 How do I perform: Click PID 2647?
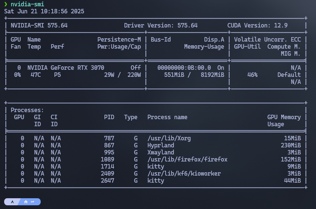[x=107, y=181]
